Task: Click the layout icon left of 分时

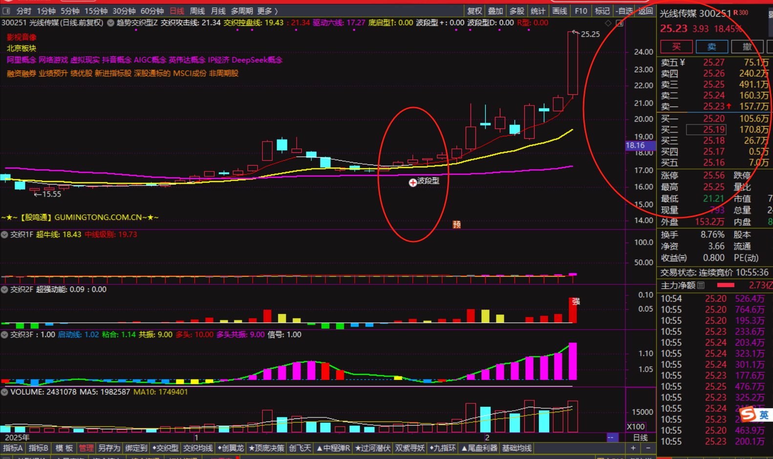Action: 6,11
